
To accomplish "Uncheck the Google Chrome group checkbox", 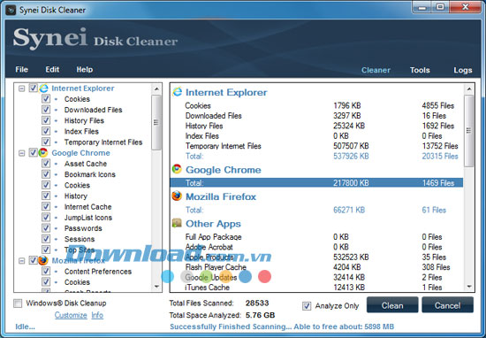I will pyautogui.click(x=34, y=153).
